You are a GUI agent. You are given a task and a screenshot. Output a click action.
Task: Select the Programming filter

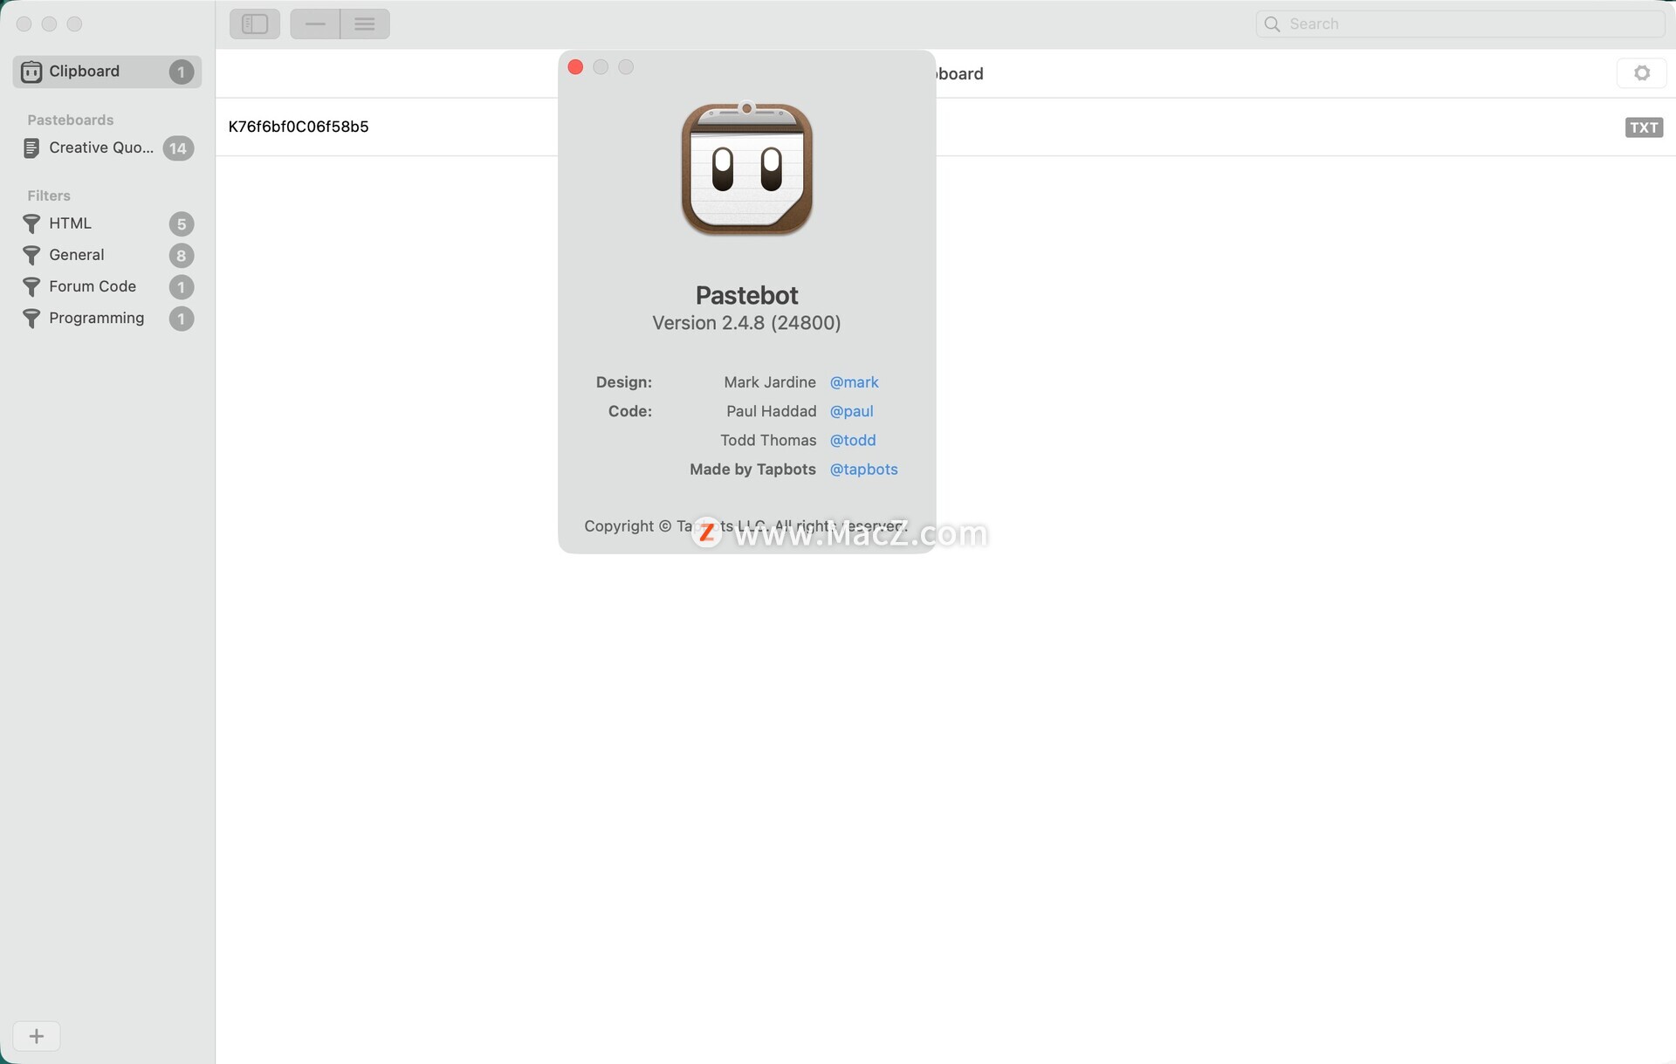(x=107, y=318)
